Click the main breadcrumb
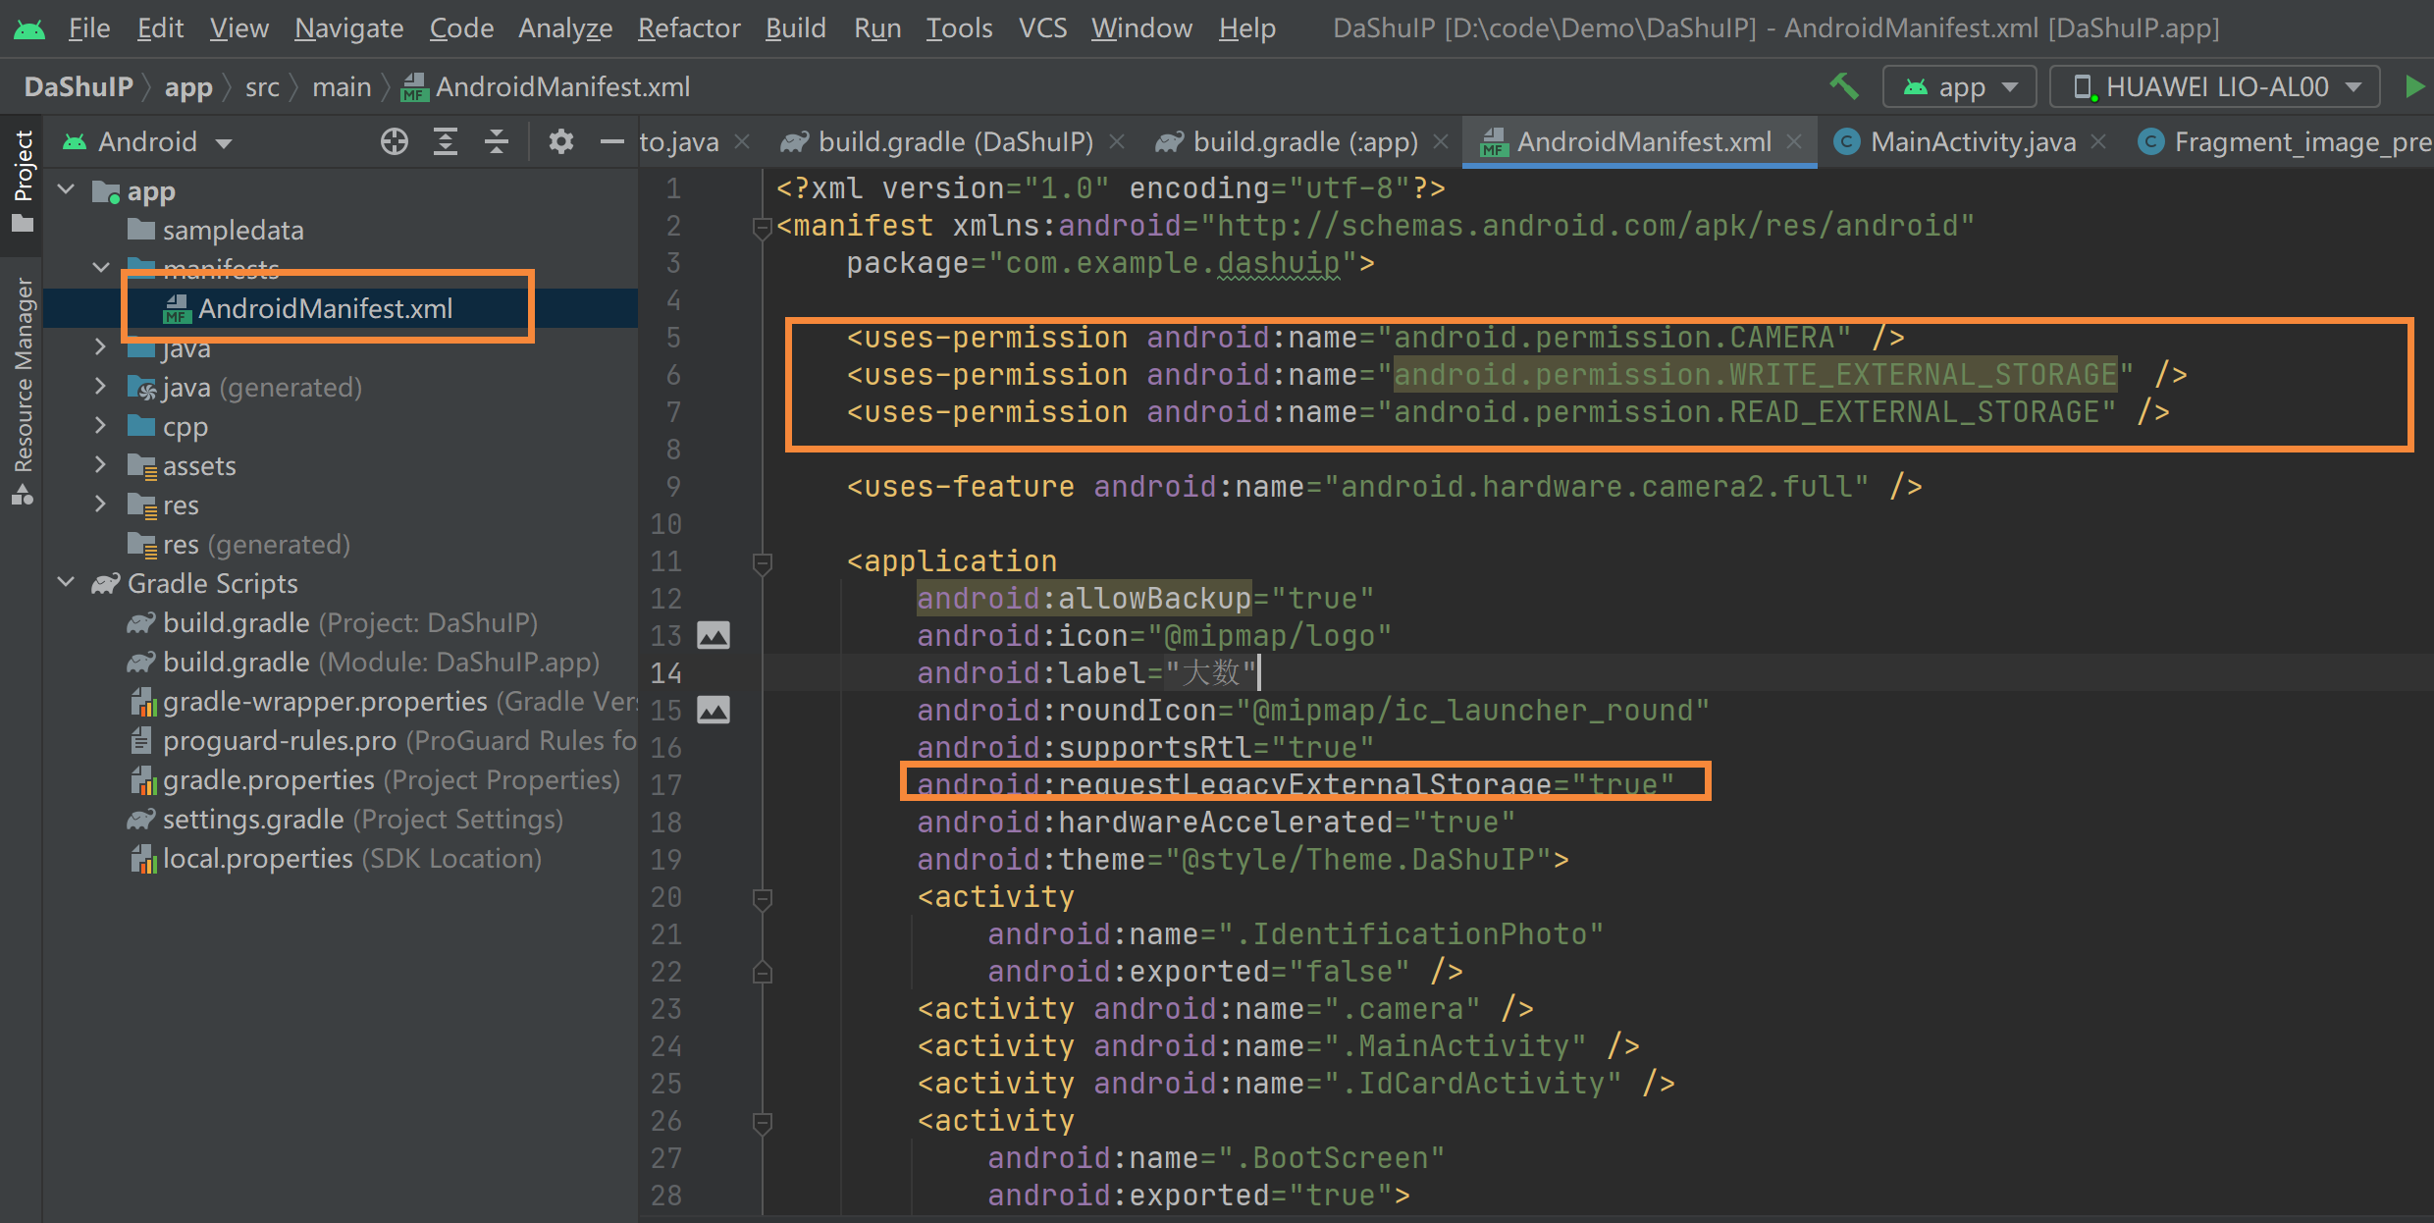 (x=342, y=87)
